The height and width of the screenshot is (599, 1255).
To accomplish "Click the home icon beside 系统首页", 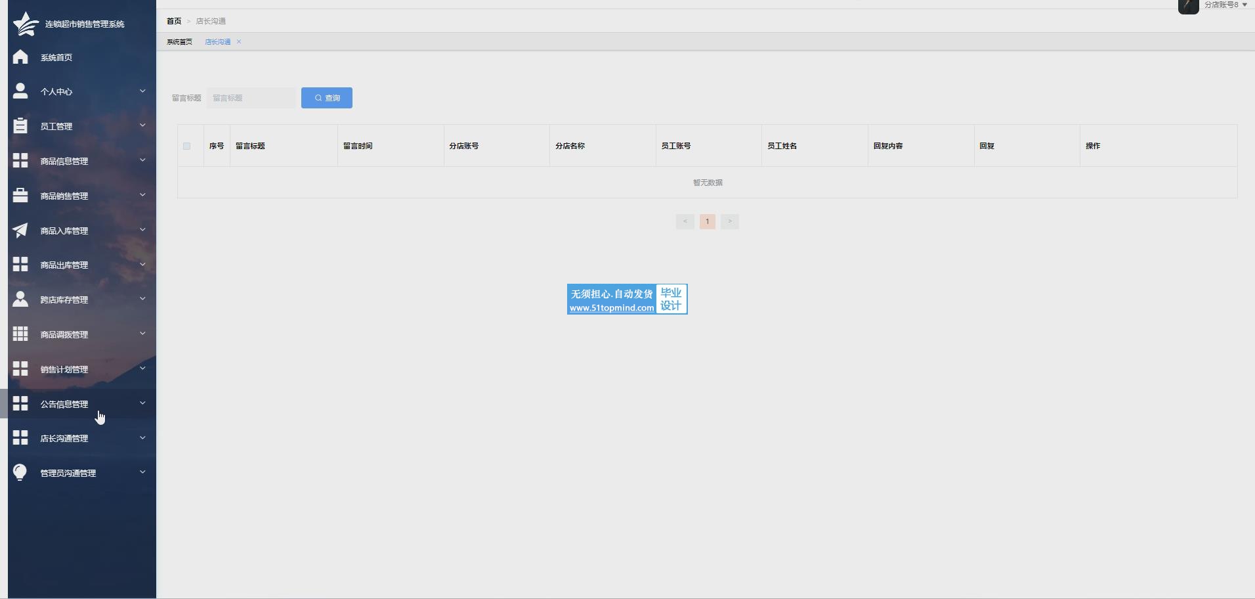I will tap(20, 57).
